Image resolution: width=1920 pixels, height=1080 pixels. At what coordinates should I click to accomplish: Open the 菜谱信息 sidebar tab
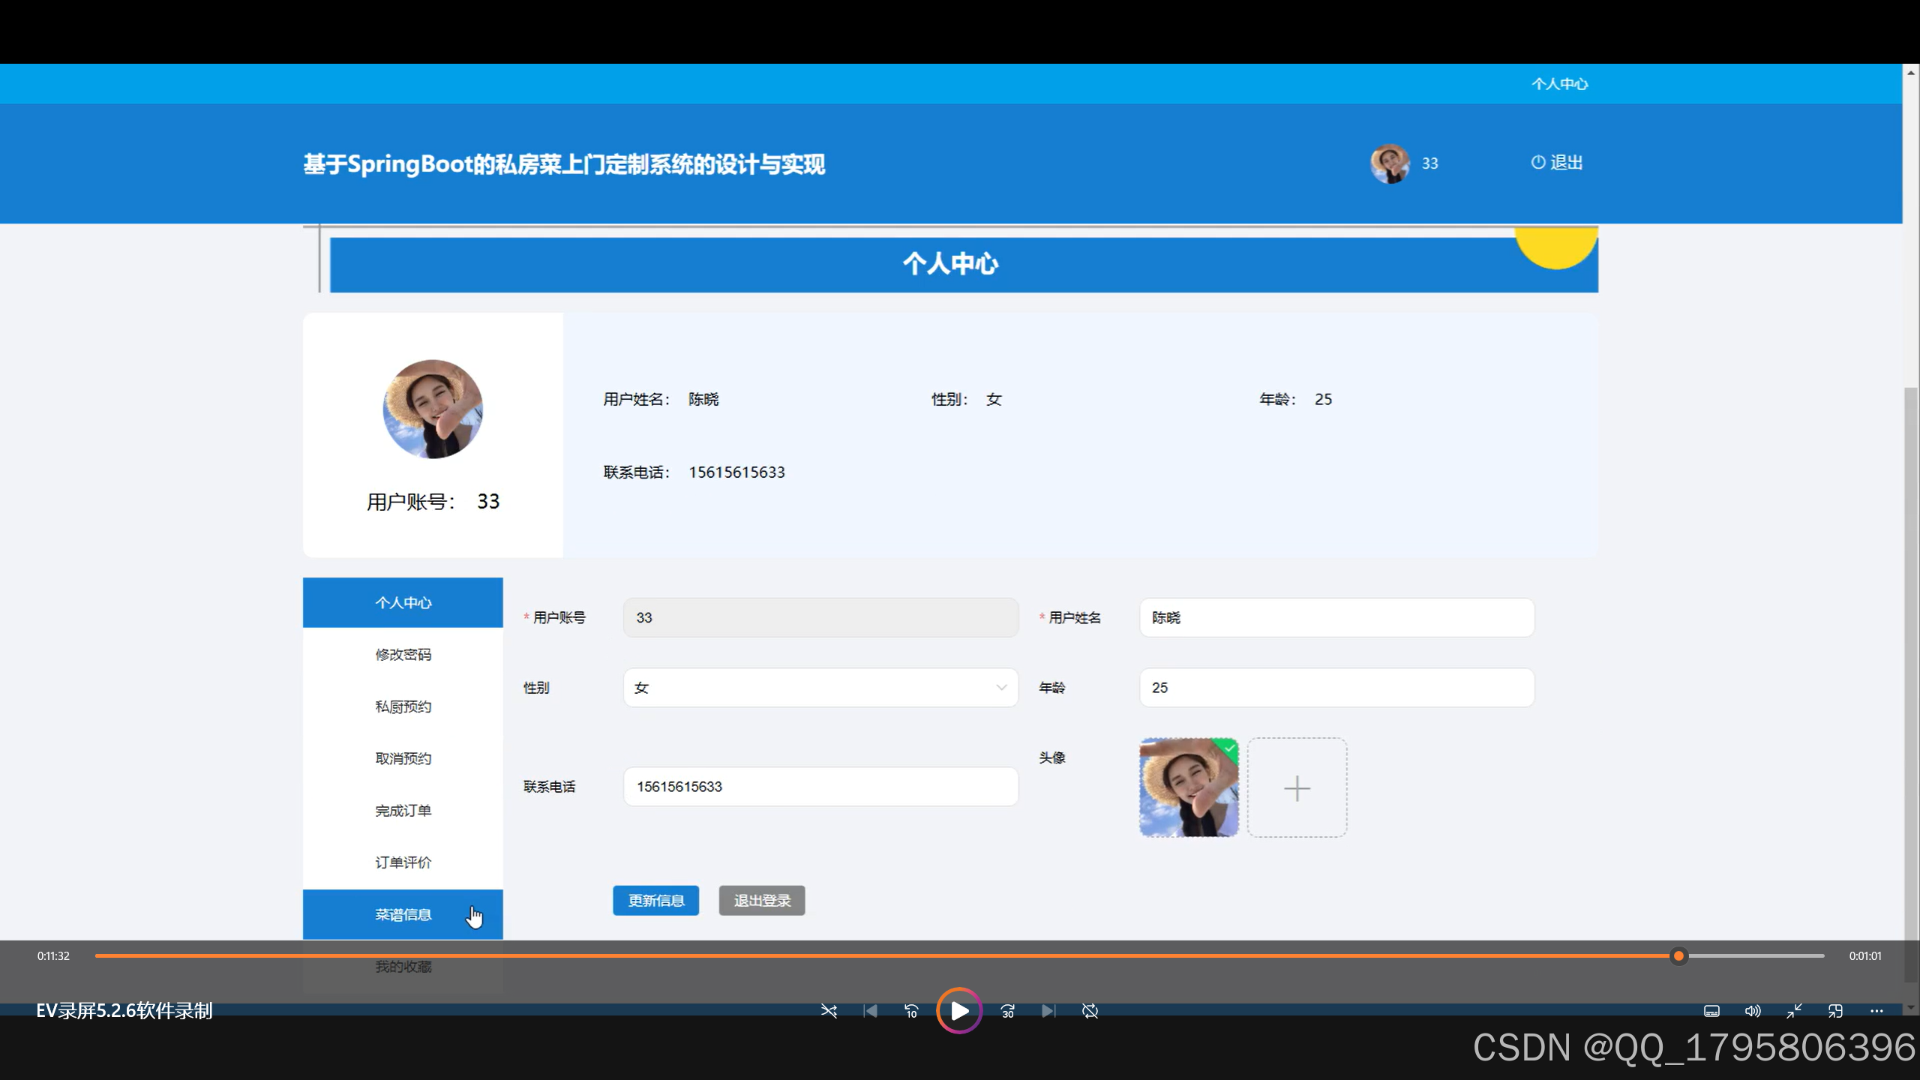(x=403, y=914)
